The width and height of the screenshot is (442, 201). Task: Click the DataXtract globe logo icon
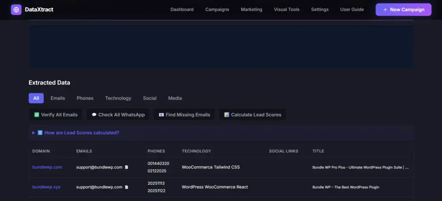pyautogui.click(x=16, y=9)
